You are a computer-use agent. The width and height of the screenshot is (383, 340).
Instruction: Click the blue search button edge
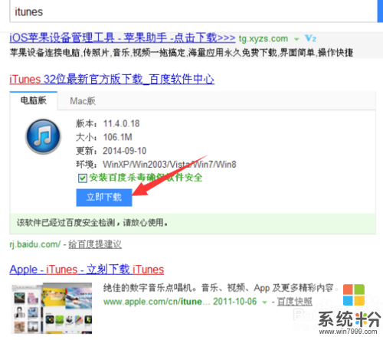pyautogui.click(x=380, y=11)
